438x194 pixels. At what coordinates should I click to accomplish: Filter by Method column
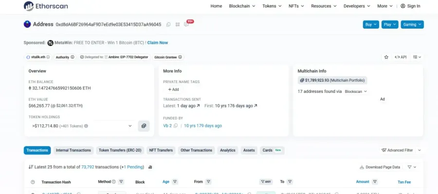point(121,182)
